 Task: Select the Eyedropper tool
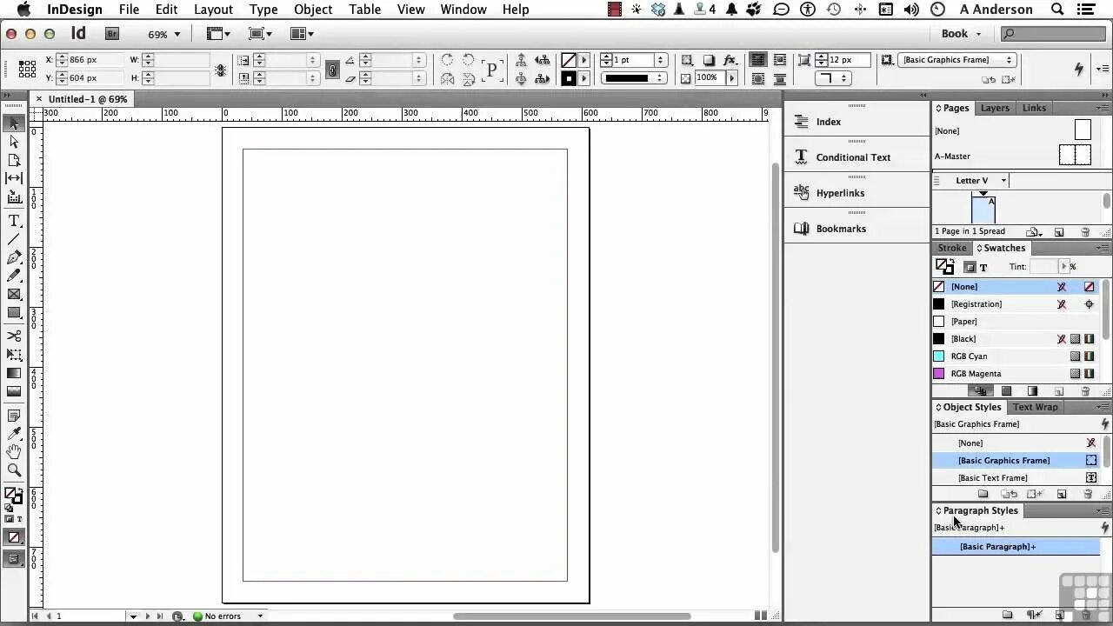pyautogui.click(x=14, y=434)
